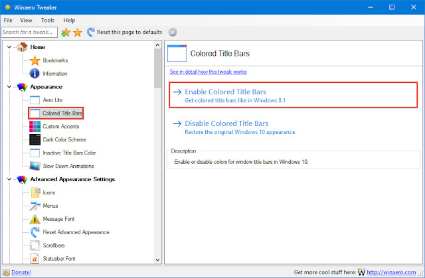Collapse the Advanced Appearance Settings node
This screenshot has height=278, width=425.
[x=9, y=179]
